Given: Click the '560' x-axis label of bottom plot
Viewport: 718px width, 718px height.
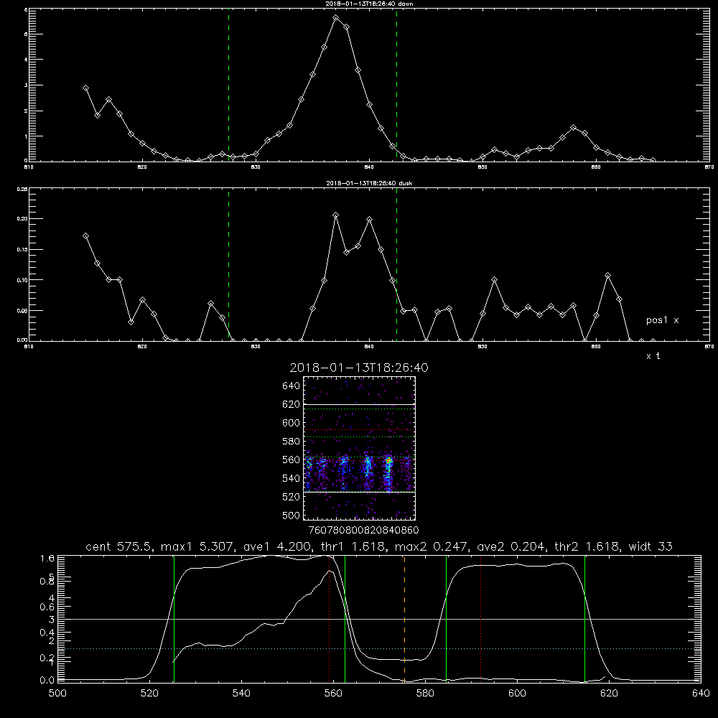Looking at the screenshot, I should tap(333, 694).
